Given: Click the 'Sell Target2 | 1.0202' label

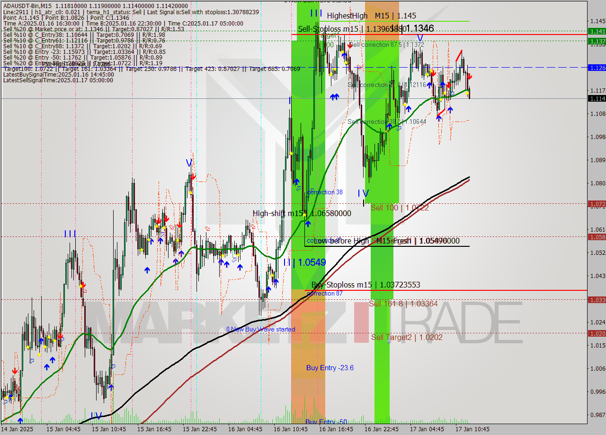Looking at the screenshot, I should pyautogui.click(x=407, y=337).
